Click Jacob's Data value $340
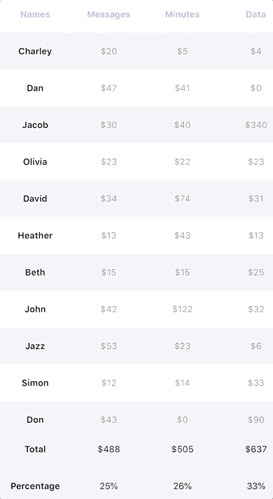Screen dimensions: 273x499 tap(256, 125)
